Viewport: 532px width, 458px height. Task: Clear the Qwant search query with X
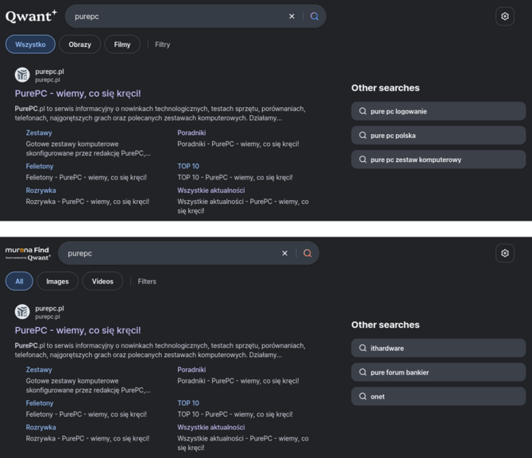291,17
